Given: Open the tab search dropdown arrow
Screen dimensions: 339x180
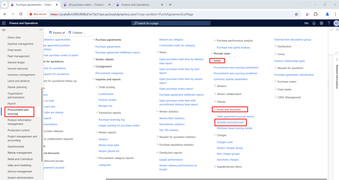Looking at the screenshot, I should 4,5.
